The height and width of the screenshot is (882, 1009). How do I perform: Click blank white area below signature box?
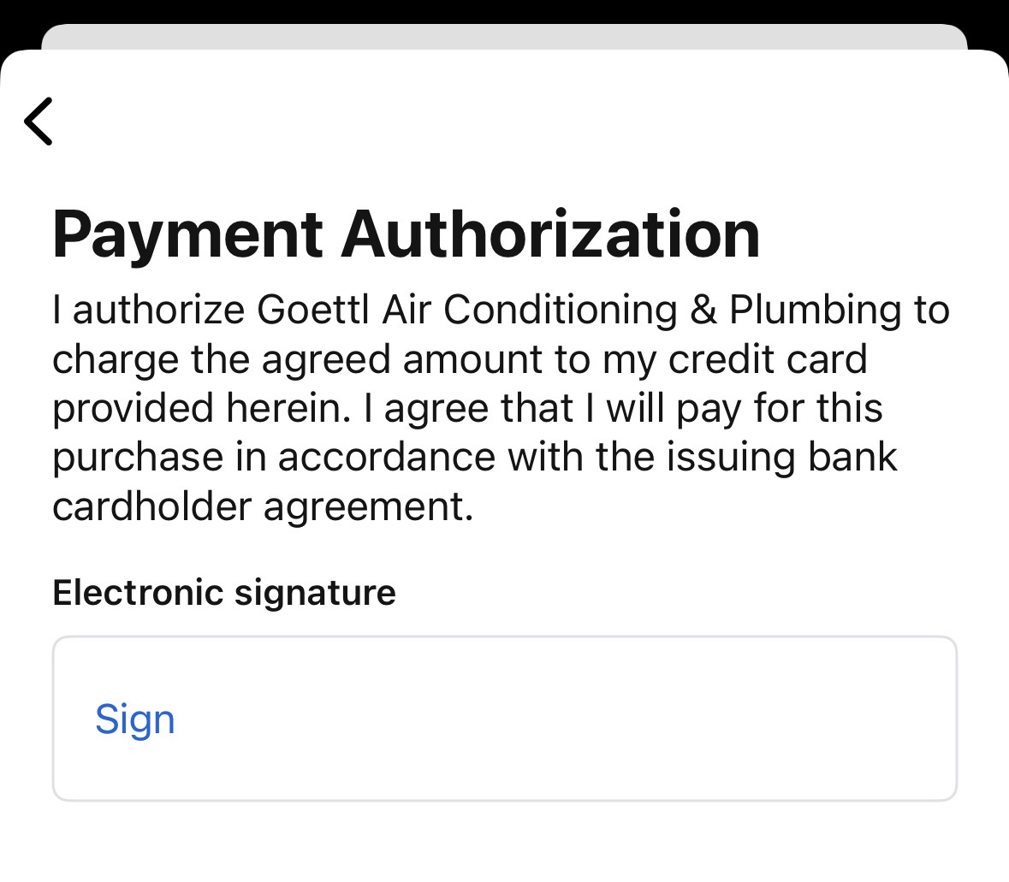(503, 843)
